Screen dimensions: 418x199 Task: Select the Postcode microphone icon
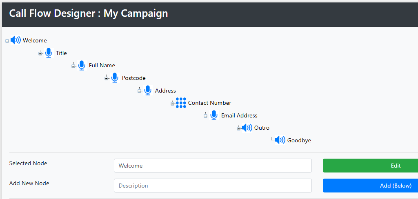(115, 78)
